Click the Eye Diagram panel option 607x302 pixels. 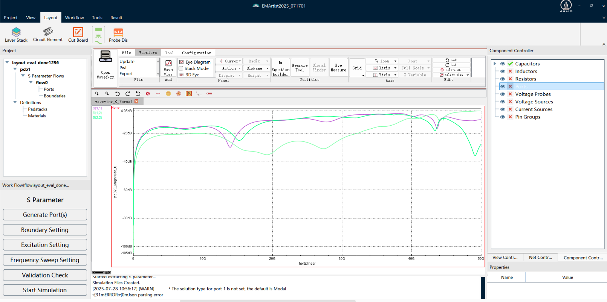[x=195, y=62]
